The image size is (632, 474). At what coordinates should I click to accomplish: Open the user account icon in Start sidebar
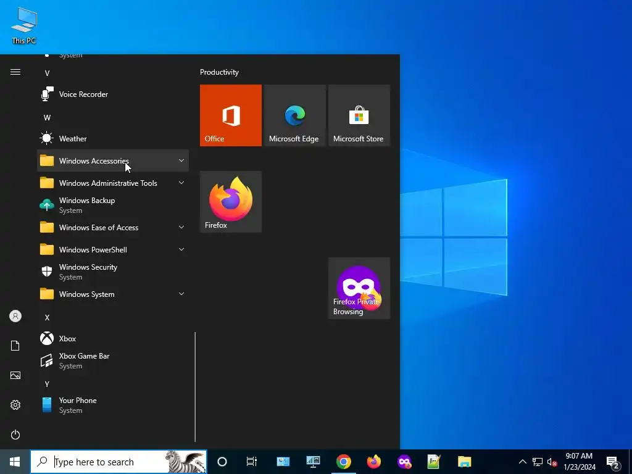(15, 316)
